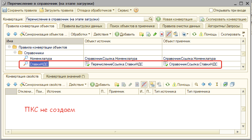Image resolution: width=252 pixels, height=140 pixels.
Task: Click green refresh icon in object rules toolbar
Action: 194,34
